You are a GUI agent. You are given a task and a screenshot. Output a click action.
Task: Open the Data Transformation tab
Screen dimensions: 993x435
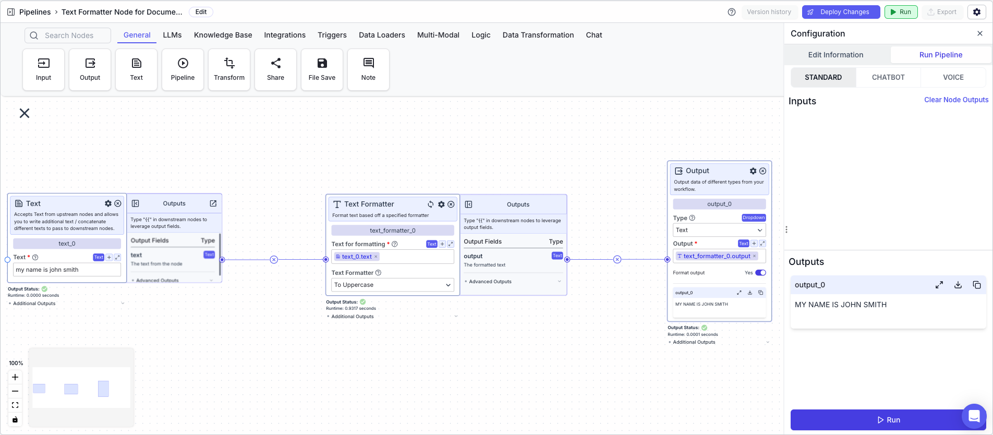538,35
